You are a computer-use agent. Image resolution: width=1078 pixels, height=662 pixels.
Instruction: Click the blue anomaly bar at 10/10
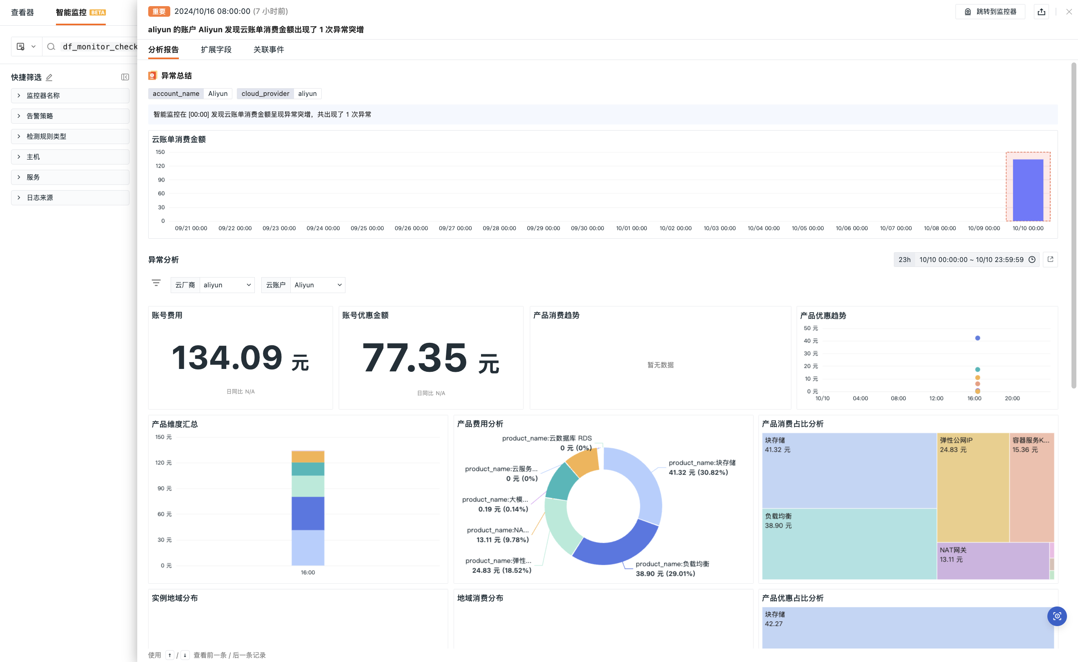1028,190
